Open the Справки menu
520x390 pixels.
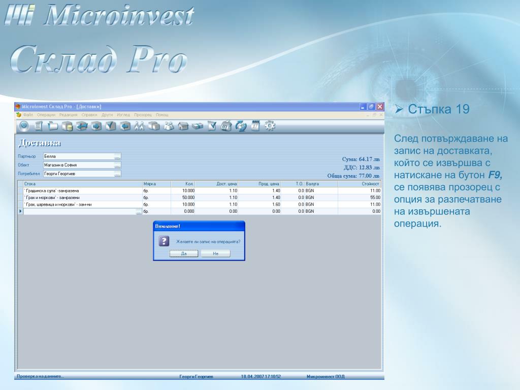(89, 115)
